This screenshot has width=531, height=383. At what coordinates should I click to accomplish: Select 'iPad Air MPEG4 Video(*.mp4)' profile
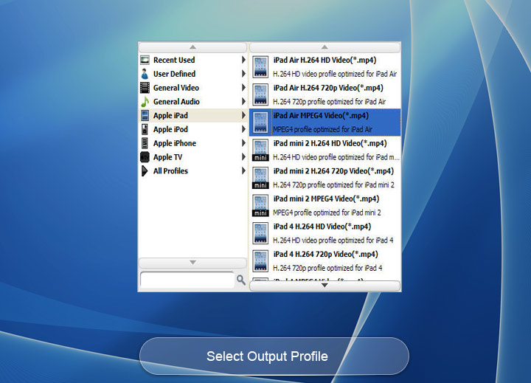pos(325,123)
